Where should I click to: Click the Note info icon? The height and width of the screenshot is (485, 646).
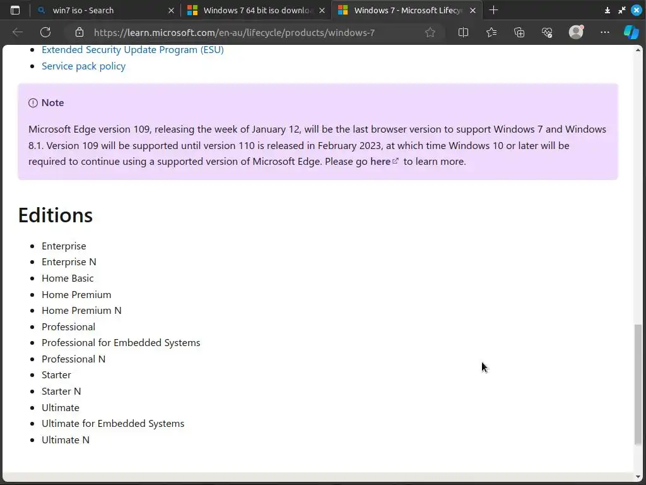[33, 103]
